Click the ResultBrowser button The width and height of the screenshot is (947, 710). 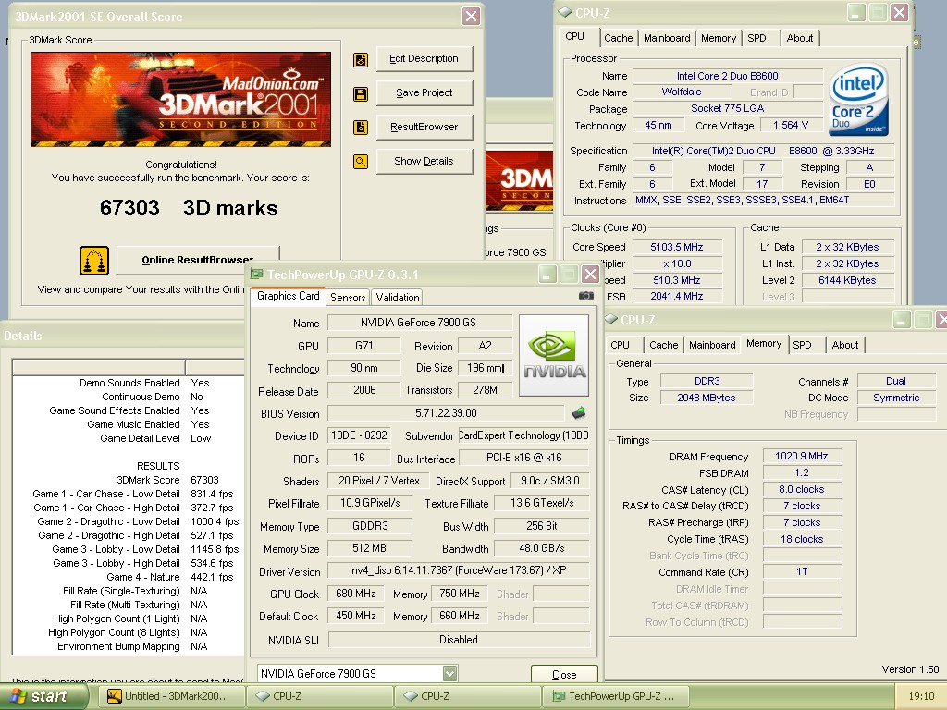424,127
